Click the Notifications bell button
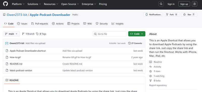Screen dimensions: 202x92 coord(153,15)
